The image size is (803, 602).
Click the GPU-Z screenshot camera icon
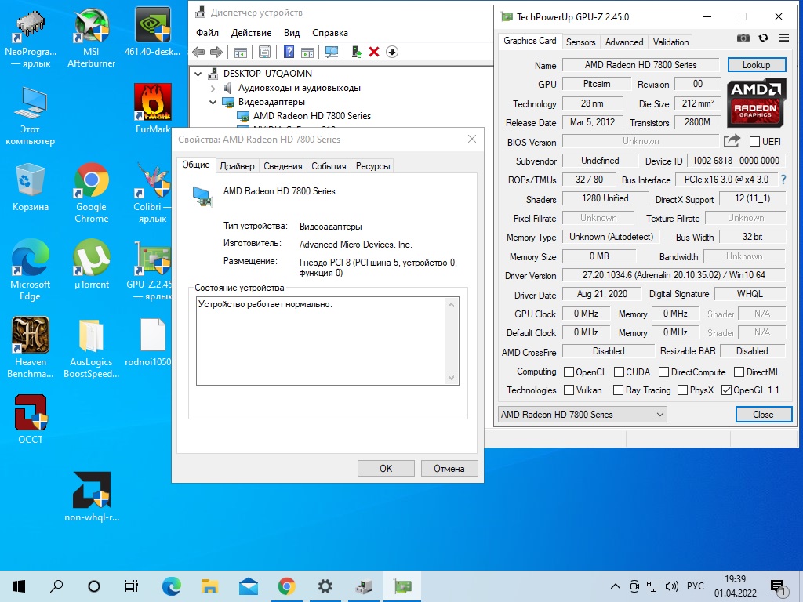[743, 38]
